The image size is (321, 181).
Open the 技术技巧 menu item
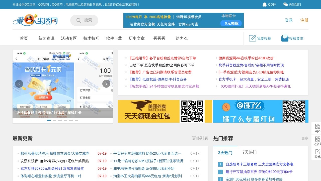point(92,38)
